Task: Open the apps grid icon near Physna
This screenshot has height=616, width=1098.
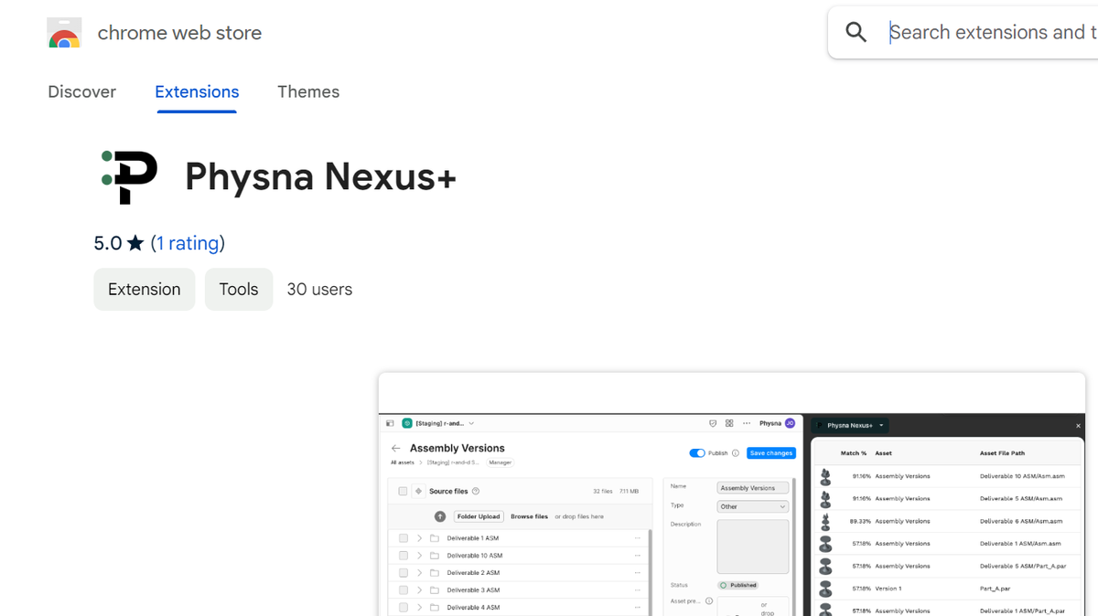Action: tap(728, 423)
